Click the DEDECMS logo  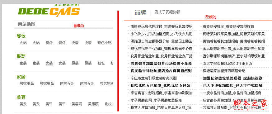pyautogui.click(x=49, y=12)
